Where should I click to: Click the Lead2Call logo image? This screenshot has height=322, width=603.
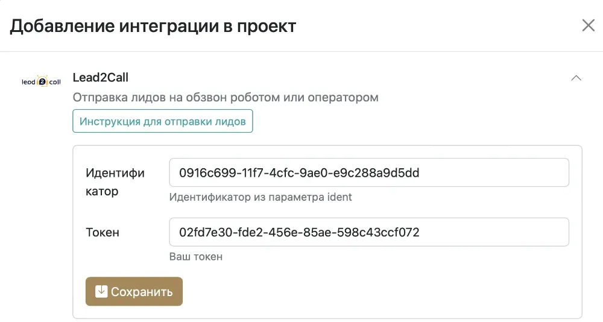41,82
